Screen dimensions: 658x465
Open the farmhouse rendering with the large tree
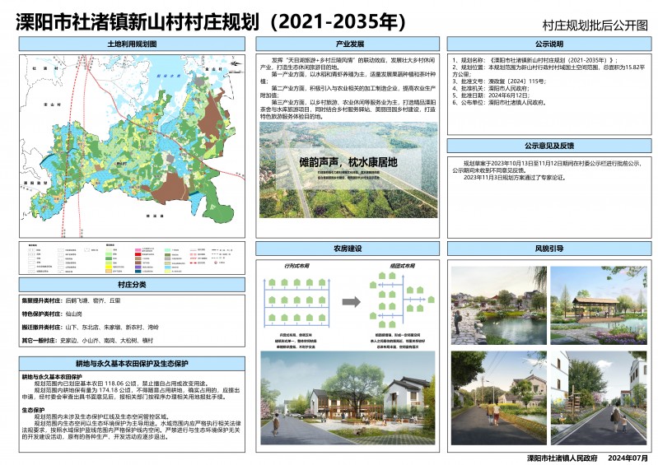coord(348,398)
